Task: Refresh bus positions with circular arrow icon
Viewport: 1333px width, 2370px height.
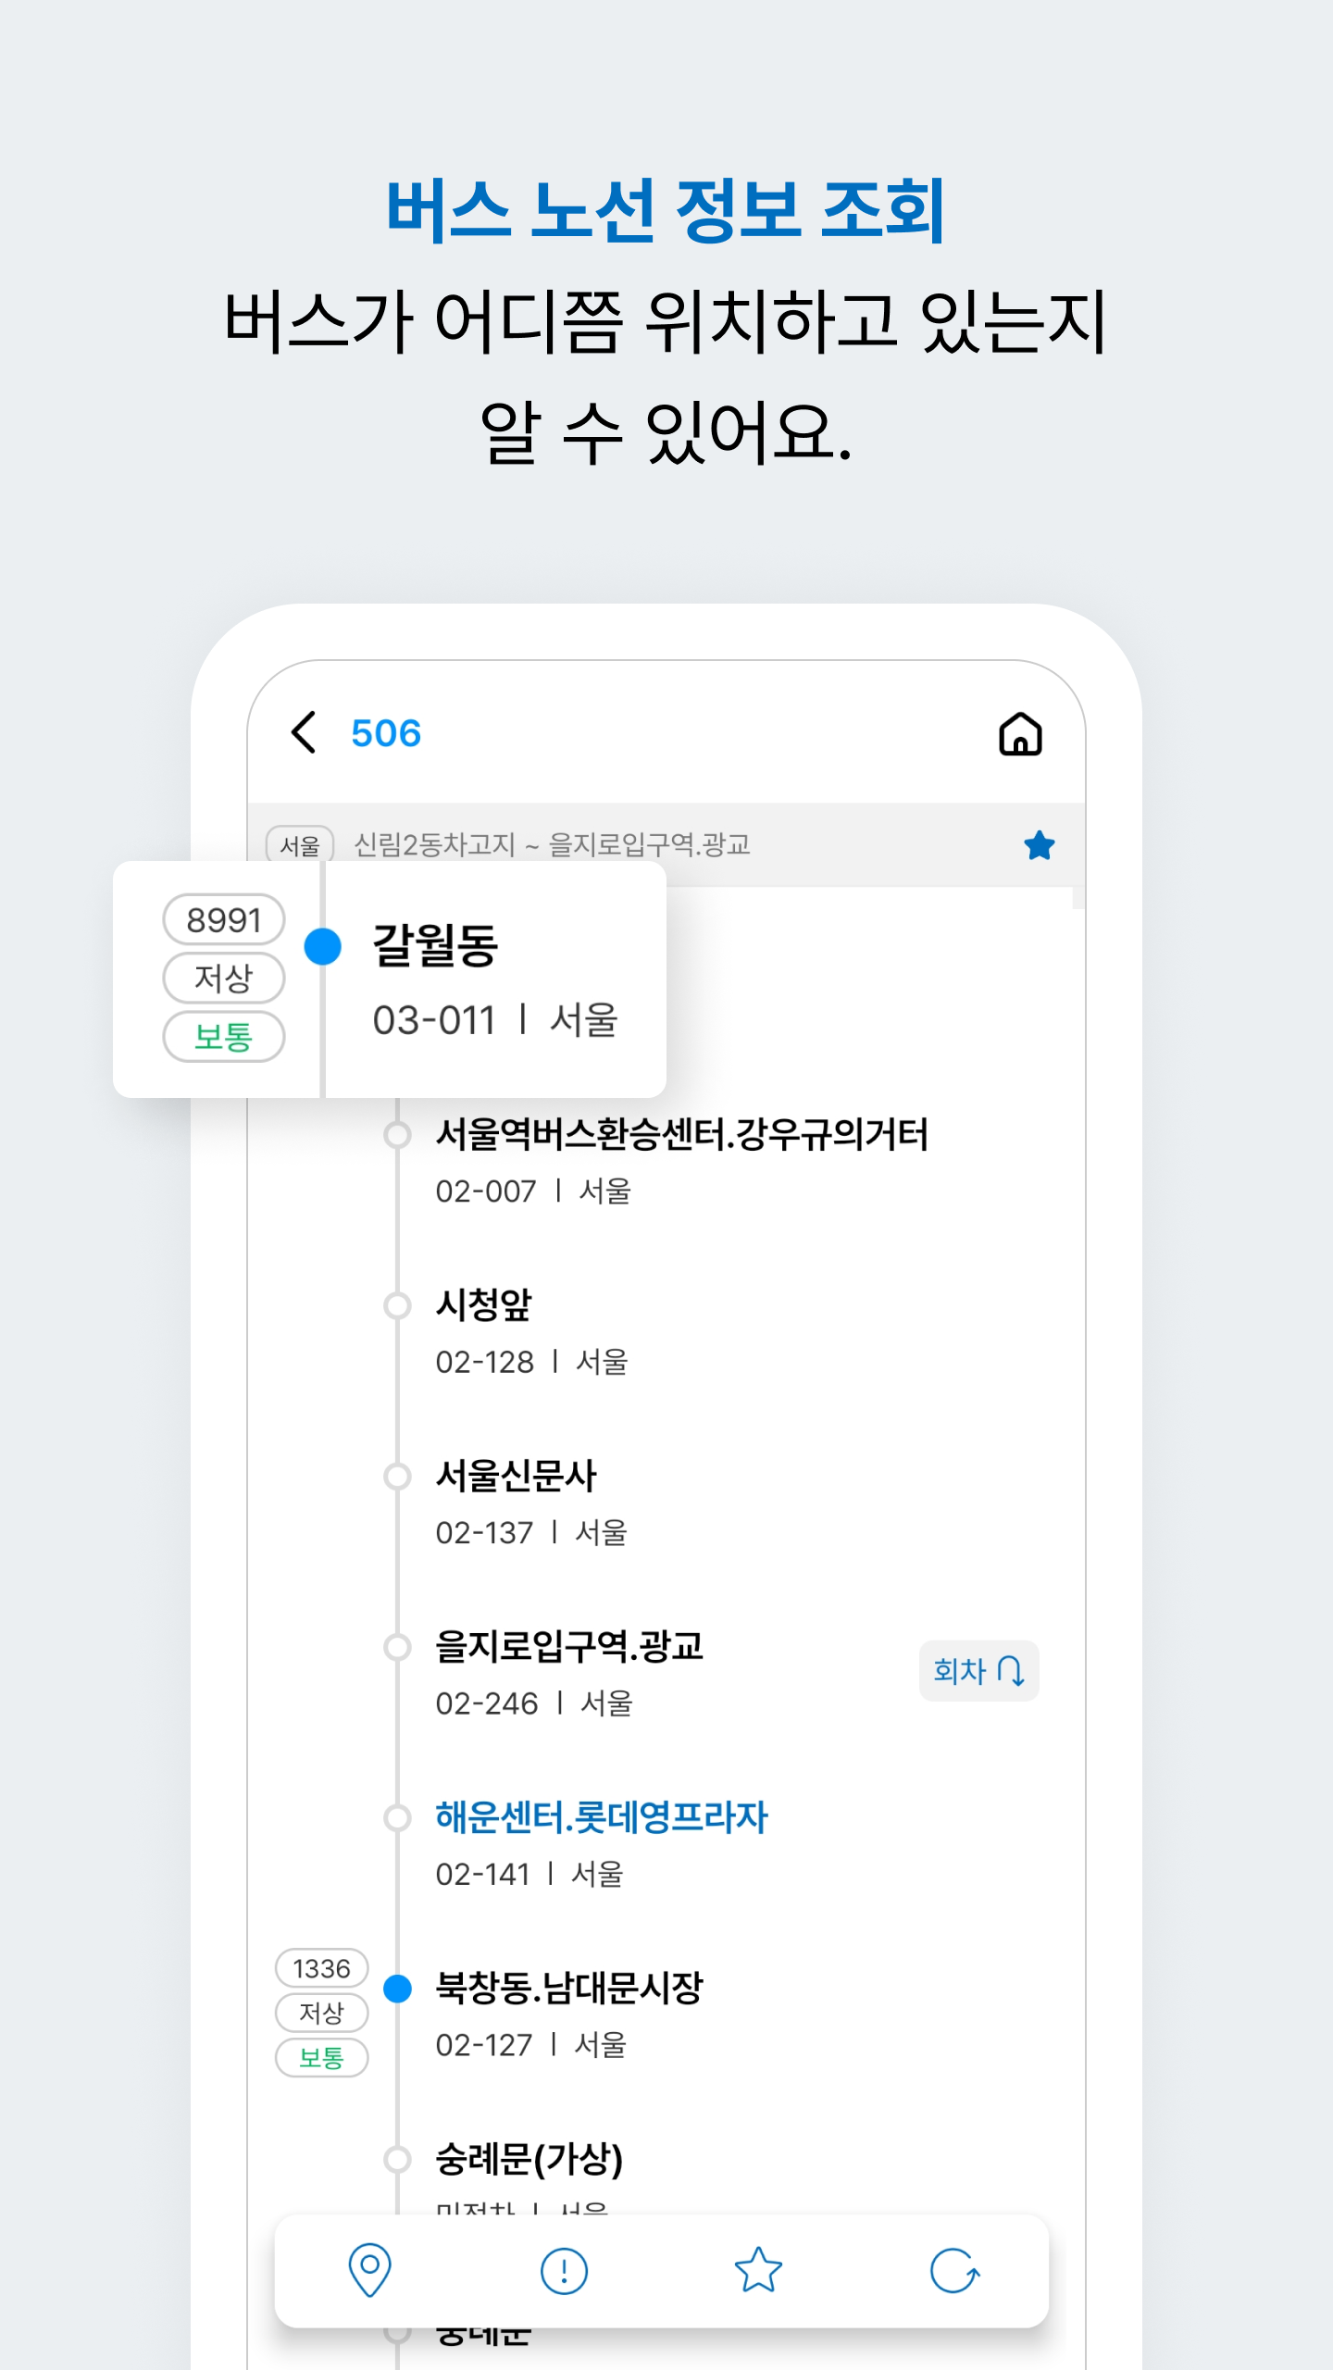Action: click(x=954, y=2271)
